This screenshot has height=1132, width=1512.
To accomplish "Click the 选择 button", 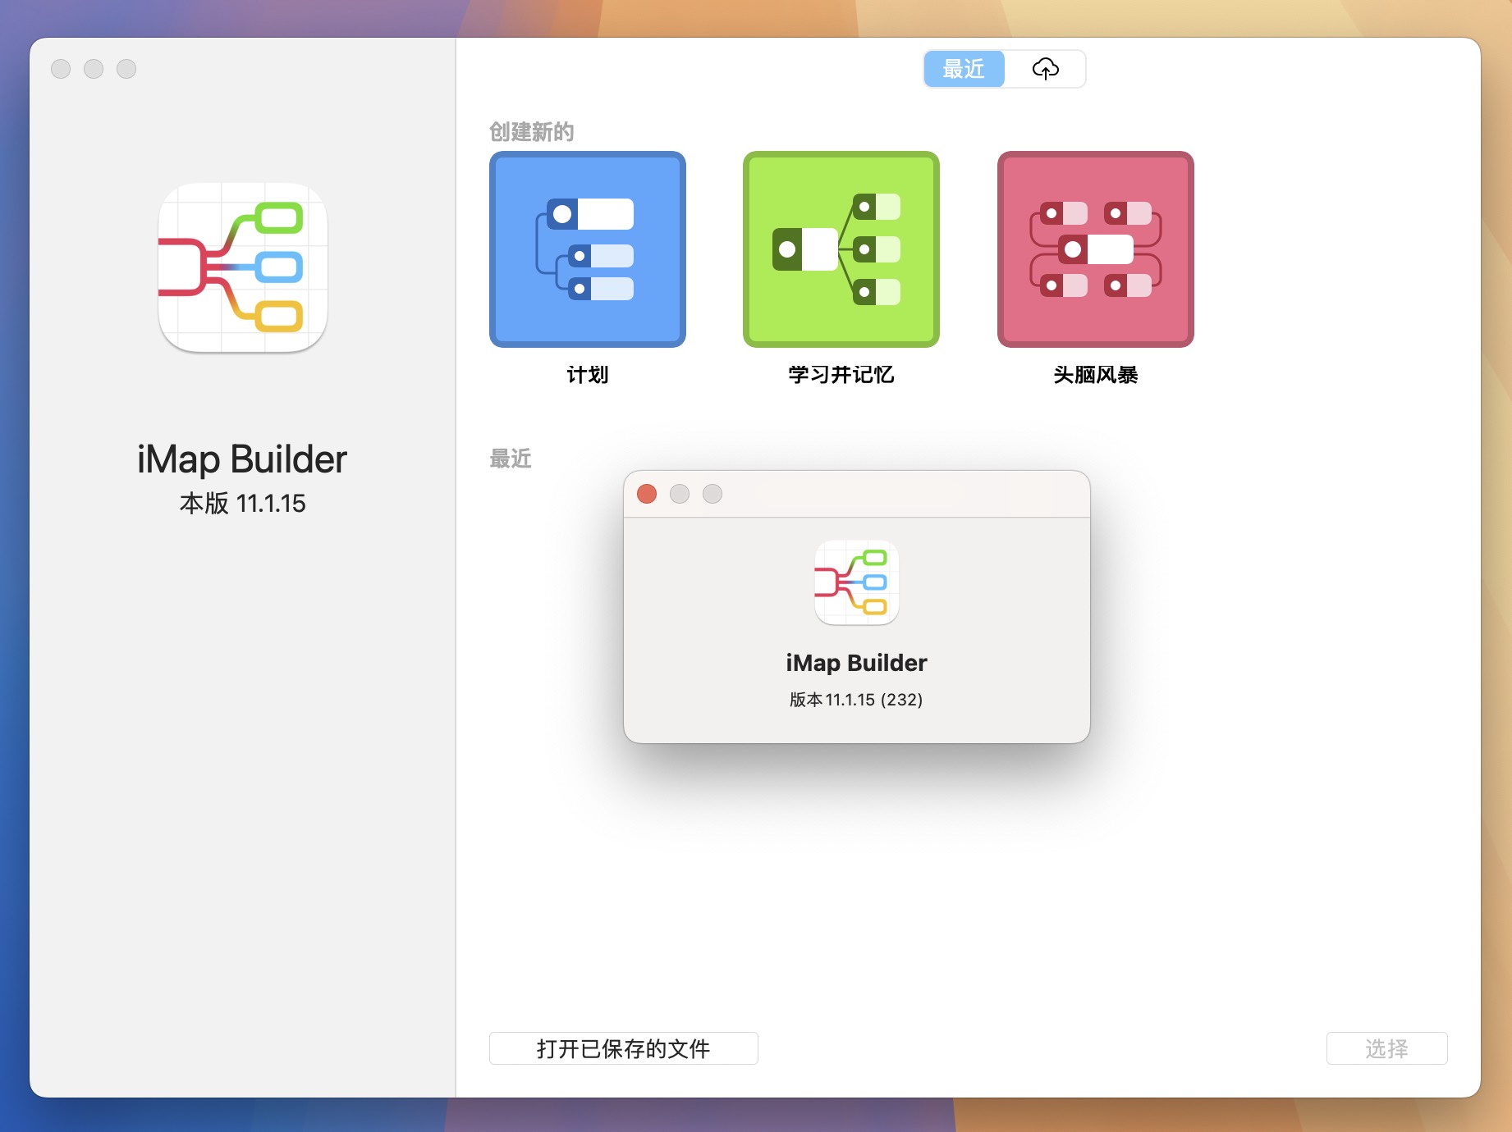I will click(x=1386, y=1048).
